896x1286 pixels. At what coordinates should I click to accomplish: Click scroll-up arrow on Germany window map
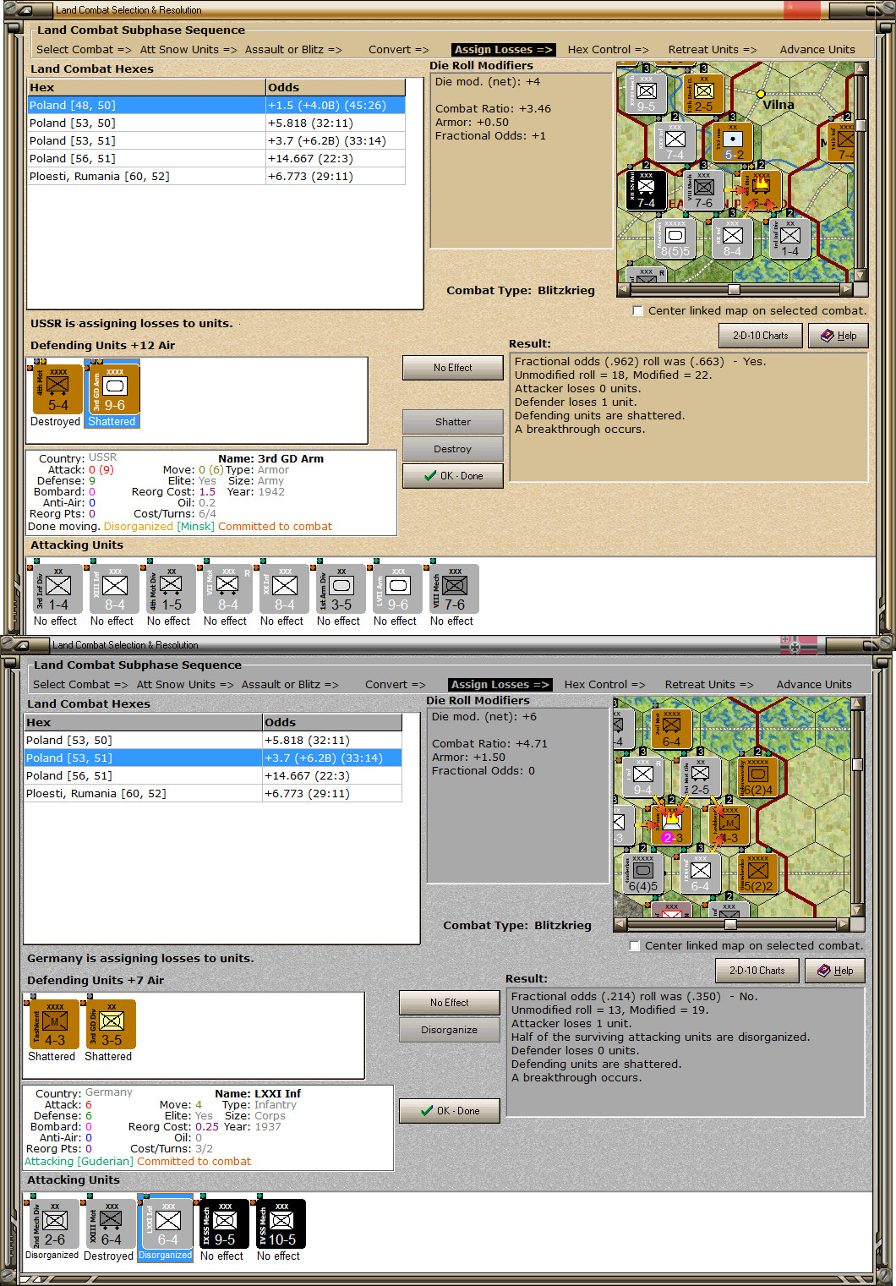coord(857,703)
